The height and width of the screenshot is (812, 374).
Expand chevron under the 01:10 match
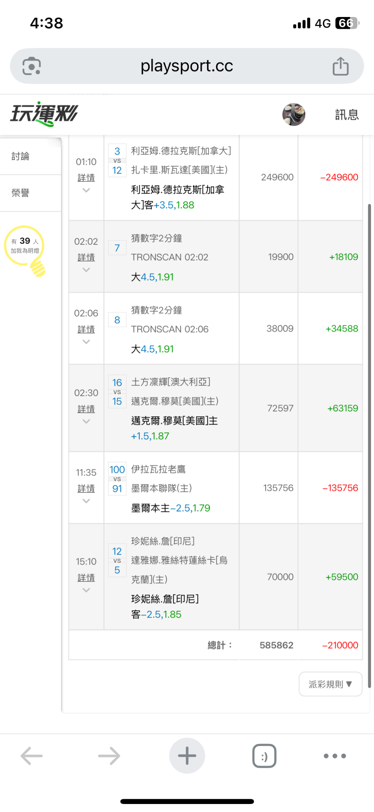click(x=86, y=190)
